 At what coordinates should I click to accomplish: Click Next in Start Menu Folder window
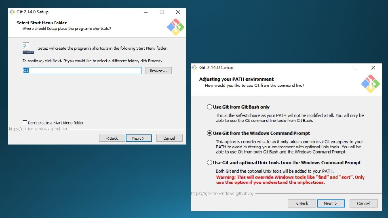(x=139, y=138)
